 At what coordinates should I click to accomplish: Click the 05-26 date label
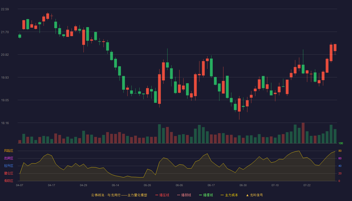(x=147, y=185)
